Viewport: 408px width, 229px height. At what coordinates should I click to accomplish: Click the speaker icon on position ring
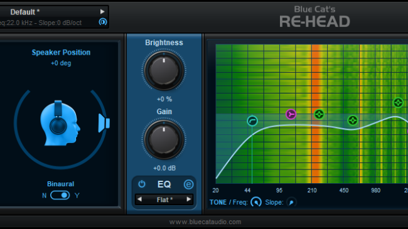(x=104, y=123)
